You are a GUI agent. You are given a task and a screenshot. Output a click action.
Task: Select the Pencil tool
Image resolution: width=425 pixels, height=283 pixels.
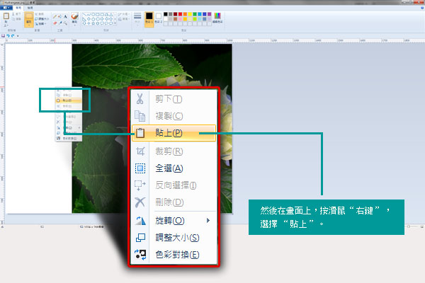click(x=55, y=16)
